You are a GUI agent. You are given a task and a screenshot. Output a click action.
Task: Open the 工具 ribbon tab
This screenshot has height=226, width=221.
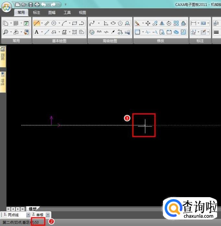(x=67, y=13)
